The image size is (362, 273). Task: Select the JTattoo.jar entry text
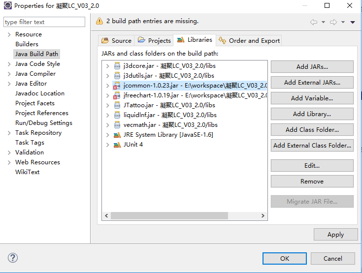click(169, 105)
